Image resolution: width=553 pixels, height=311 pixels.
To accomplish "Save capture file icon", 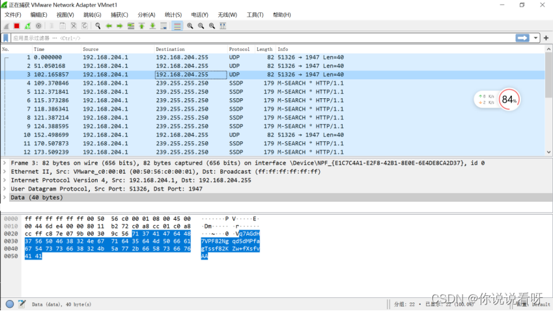I will click(x=63, y=26).
